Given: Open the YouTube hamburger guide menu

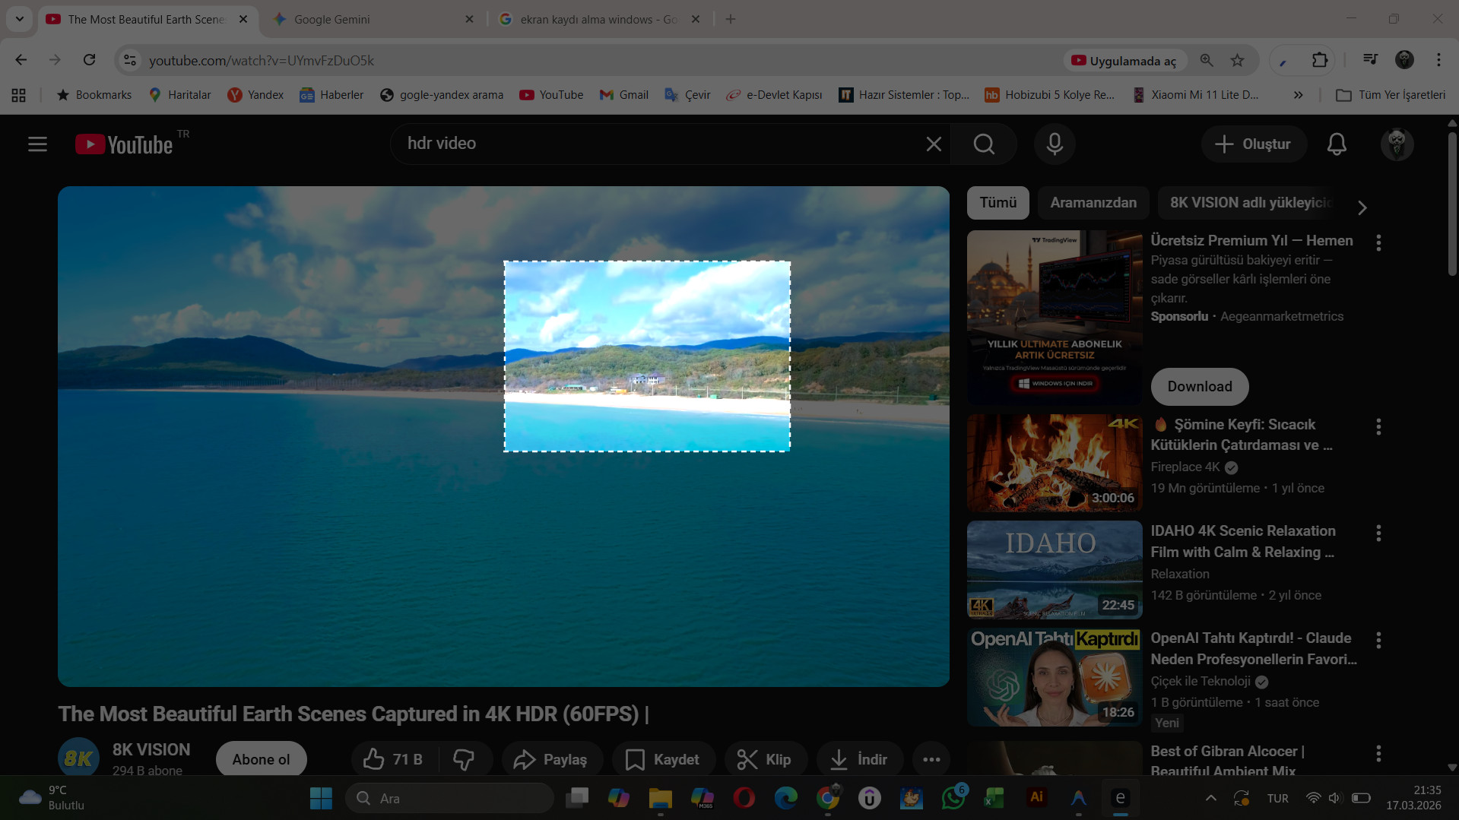Looking at the screenshot, I should 37,144.
